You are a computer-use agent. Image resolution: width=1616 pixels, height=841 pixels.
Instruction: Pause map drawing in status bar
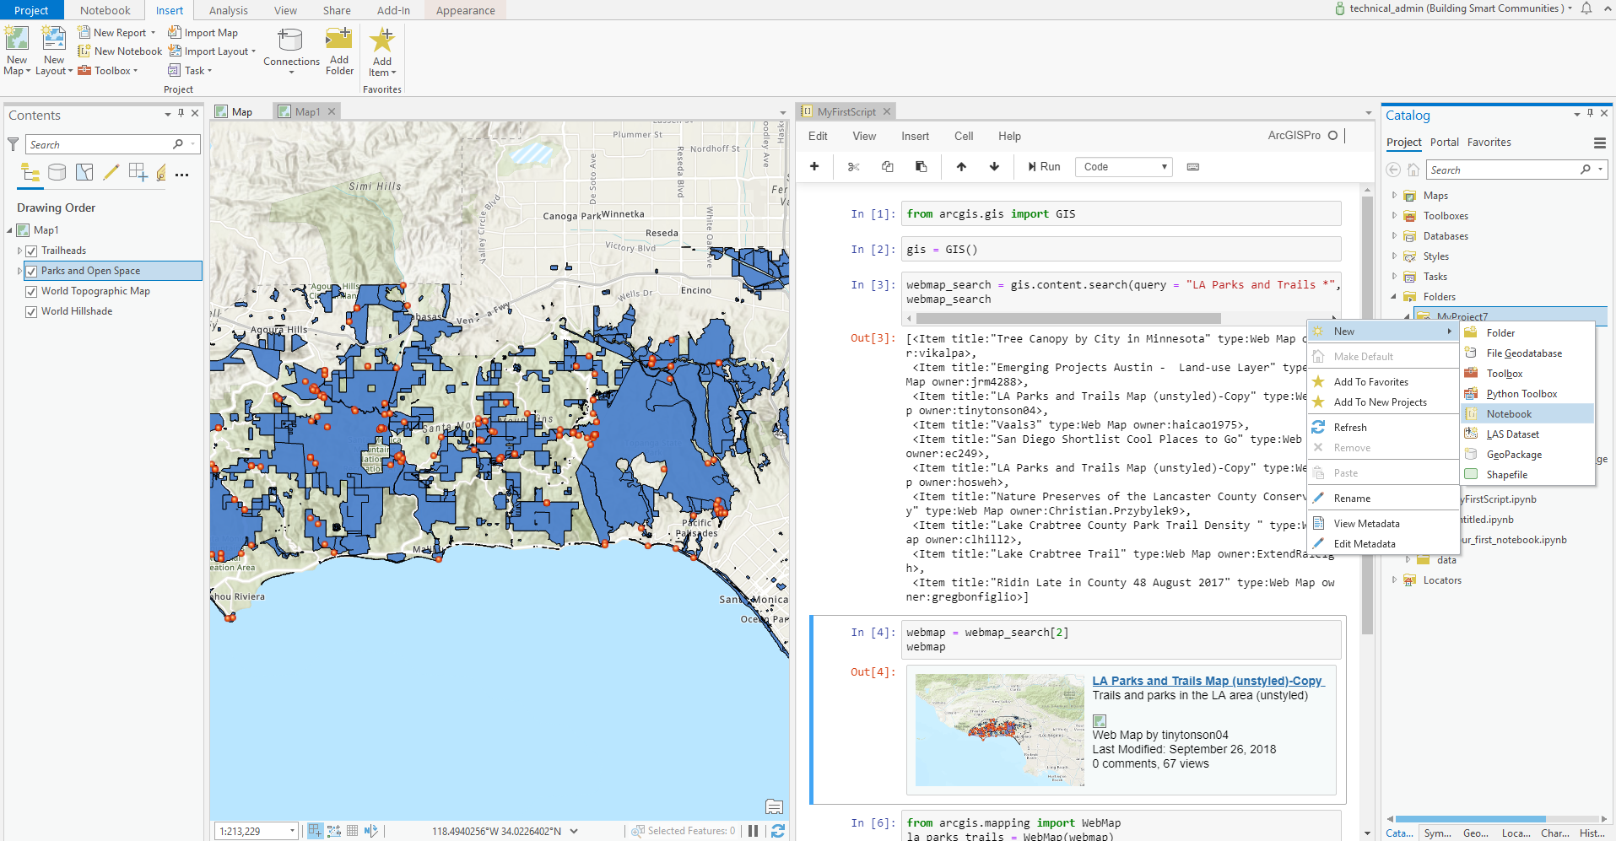754,831
